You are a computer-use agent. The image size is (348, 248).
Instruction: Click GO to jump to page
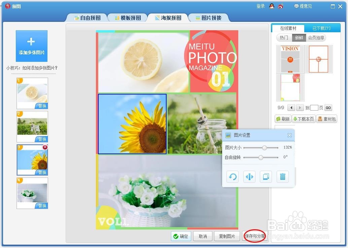click(328, 108)
